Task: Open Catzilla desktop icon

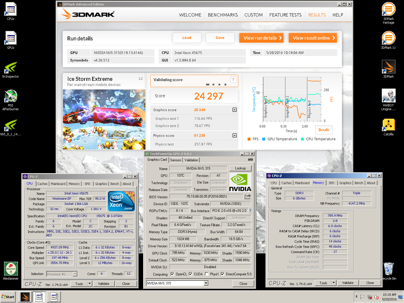Action: pos(388,127)
